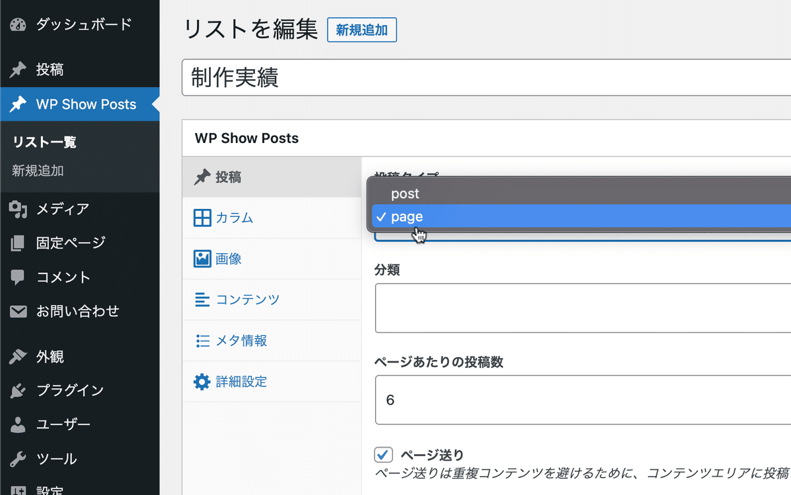Click the posts per page field showing 6

tap(583, 400)
